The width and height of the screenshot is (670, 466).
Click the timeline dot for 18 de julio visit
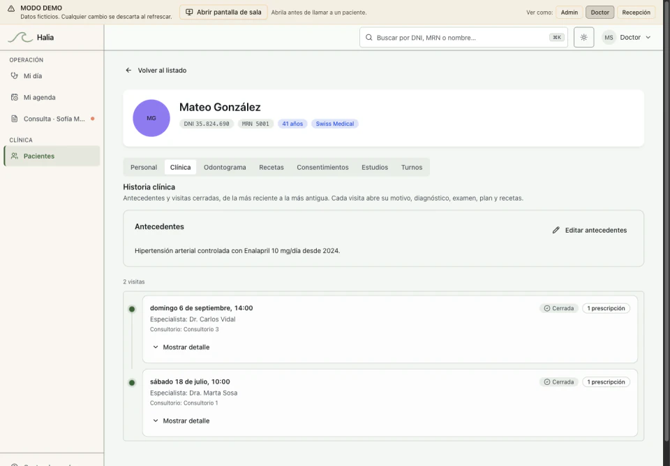click(x=132, y=383)
